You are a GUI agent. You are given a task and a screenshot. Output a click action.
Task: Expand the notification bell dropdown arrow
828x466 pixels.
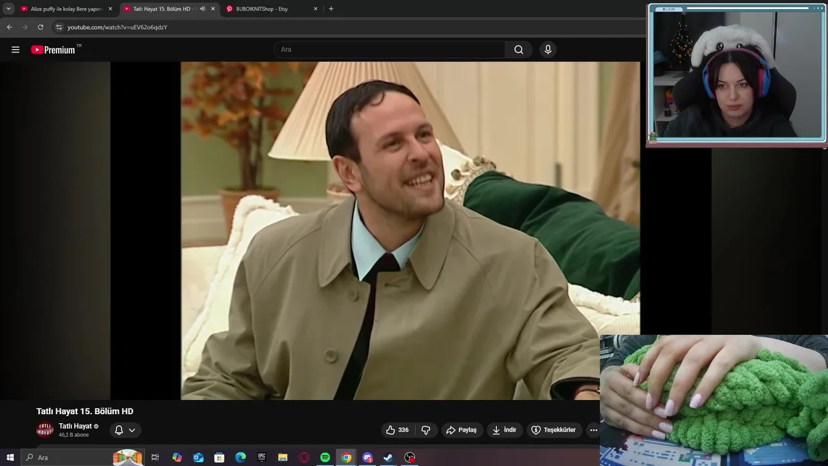[132, 430]
